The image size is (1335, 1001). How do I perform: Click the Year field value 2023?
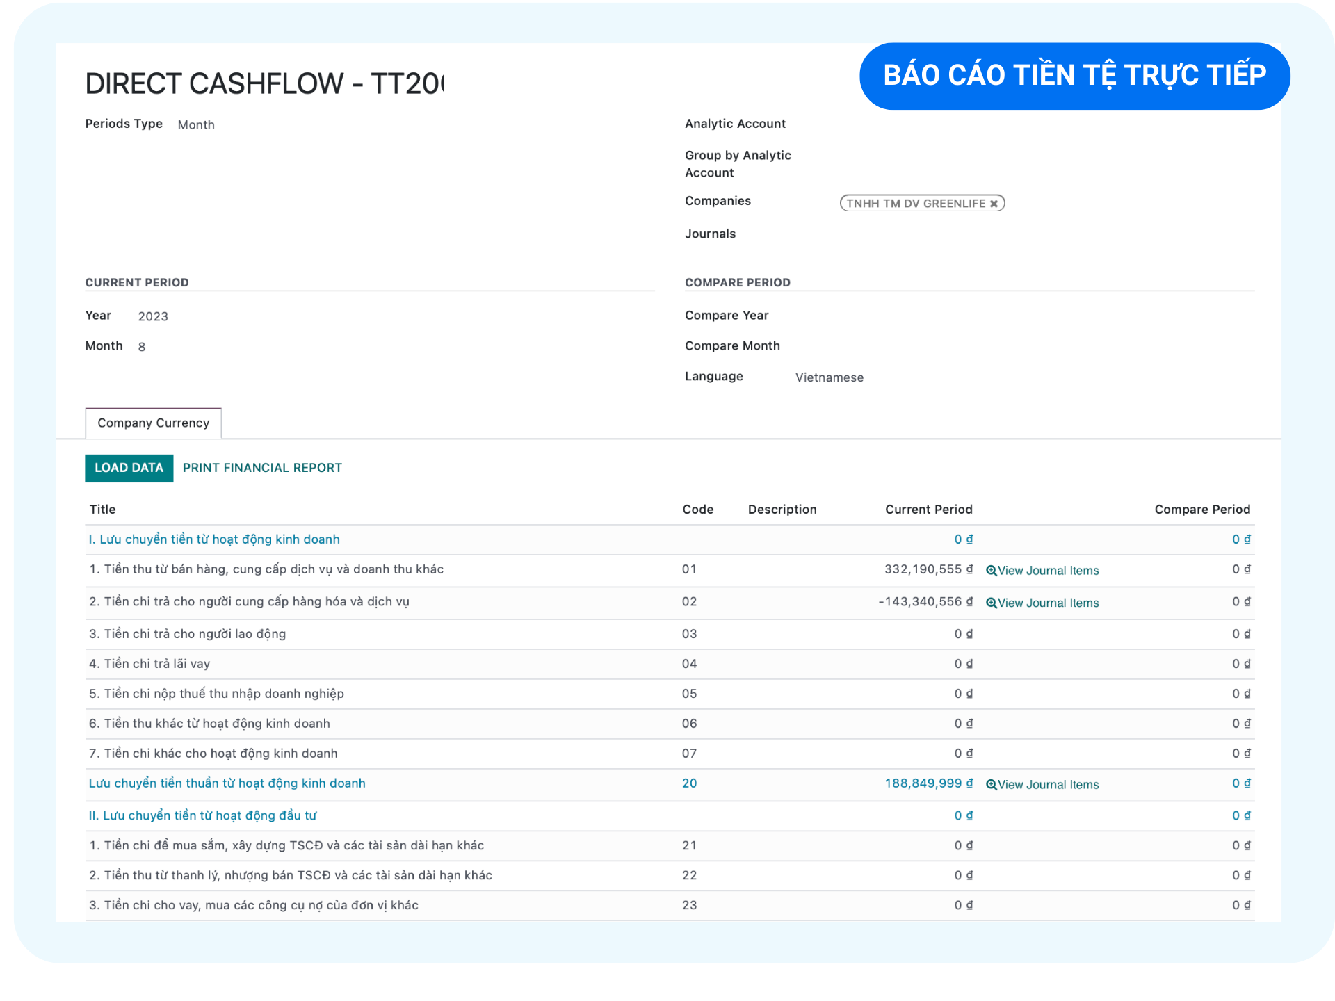coord(153,317)
